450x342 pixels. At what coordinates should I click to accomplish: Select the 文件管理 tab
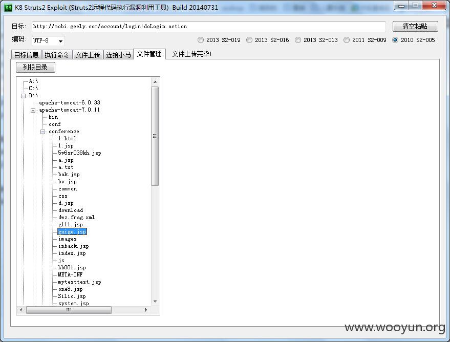click(149, 54)
